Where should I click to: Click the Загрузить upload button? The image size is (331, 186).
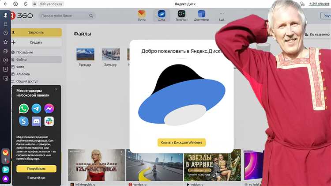pos(36,33)
